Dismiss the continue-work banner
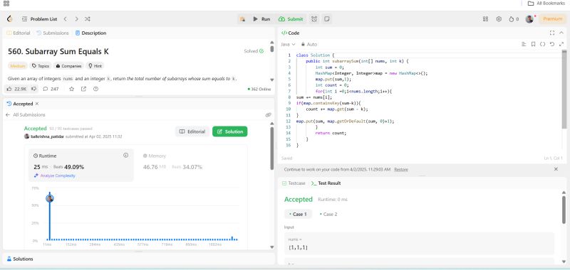Screen dimensions: 570x270 pyautogui.click(x=556, y=169)
